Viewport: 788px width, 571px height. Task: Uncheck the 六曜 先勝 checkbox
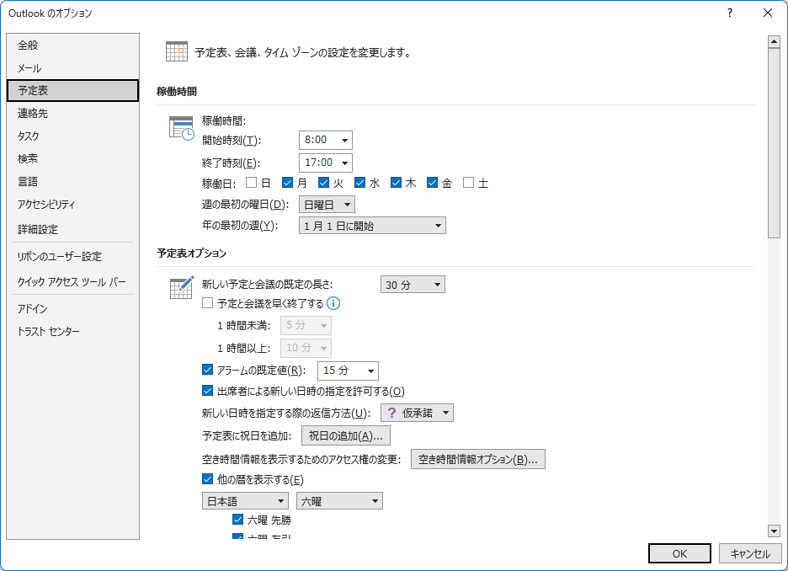click(x=237, y=520)
